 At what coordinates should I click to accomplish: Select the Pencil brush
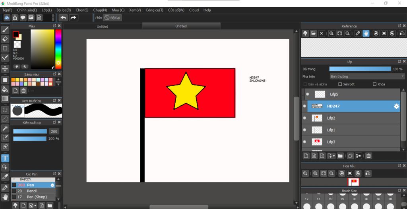pyautogui.click(x=33, y=191)
